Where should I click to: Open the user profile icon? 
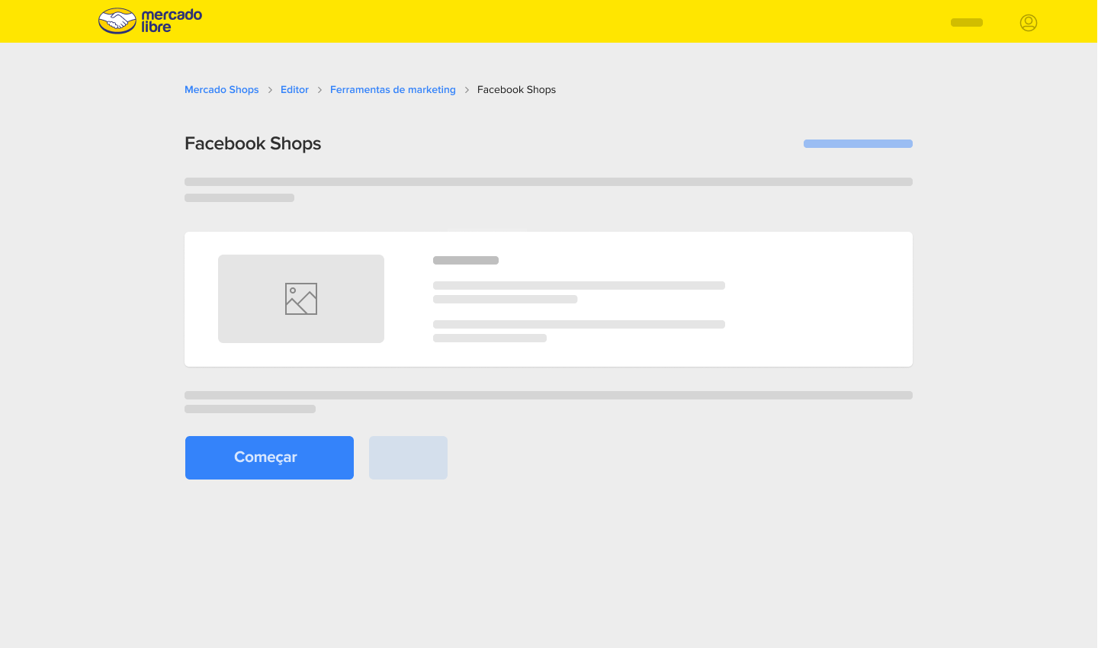pyautogui.click(x=1029, y=23)
